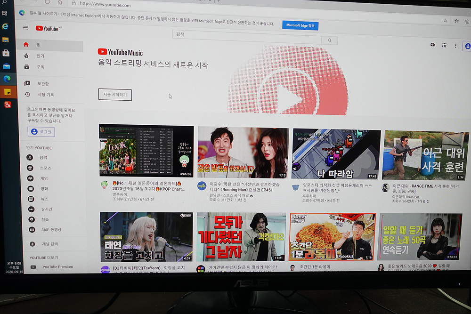This screenshot has width=471, height=314.
Task: Open the YouTube apps grid icon
Action: (444, 45)
